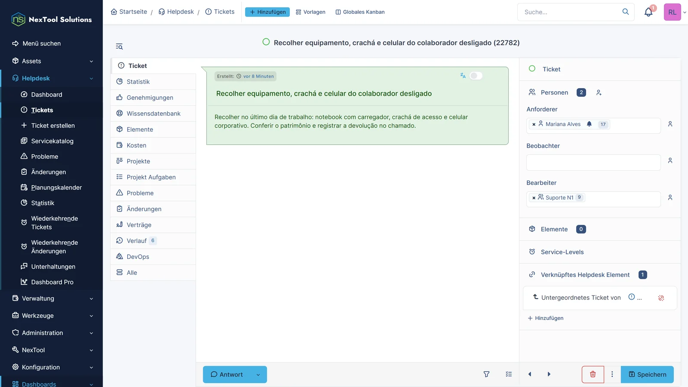
Task: Open Vorlagen in the top bar
Action: click(310, 12)
